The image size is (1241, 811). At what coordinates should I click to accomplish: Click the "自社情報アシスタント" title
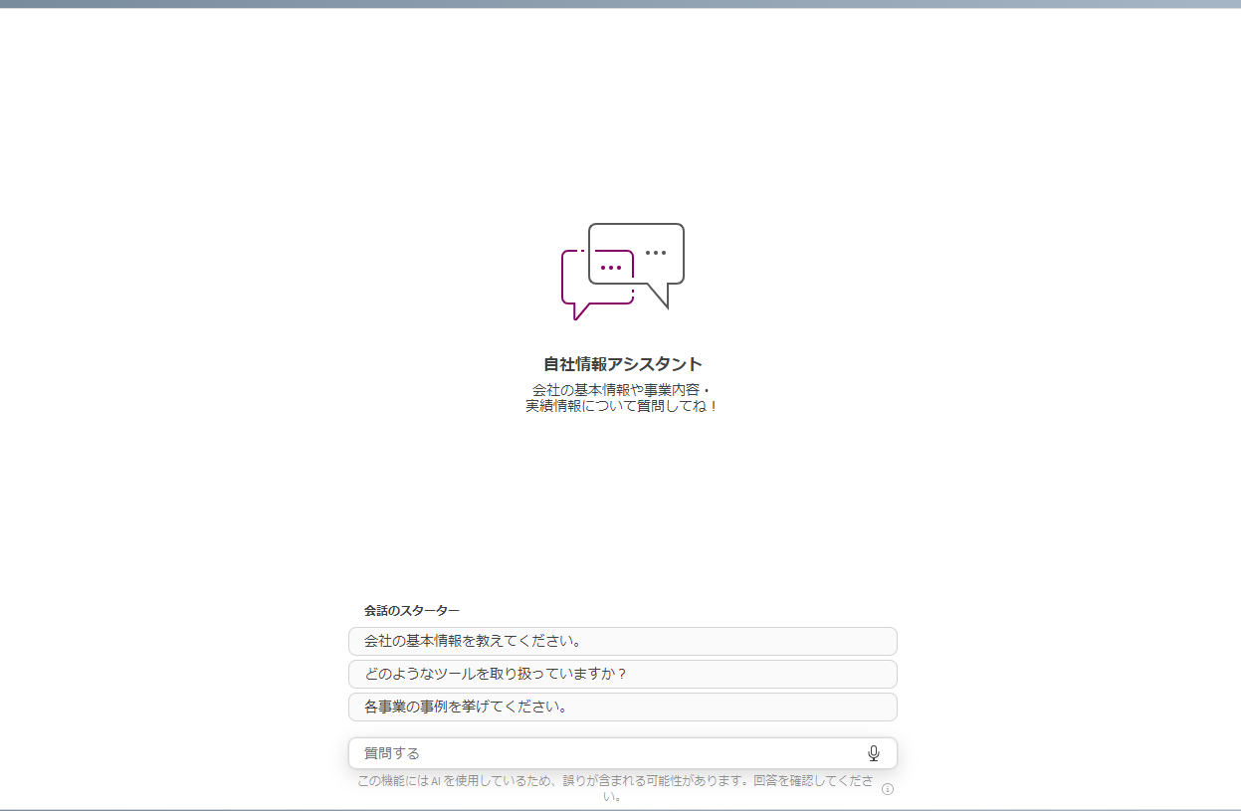[622, 364]
